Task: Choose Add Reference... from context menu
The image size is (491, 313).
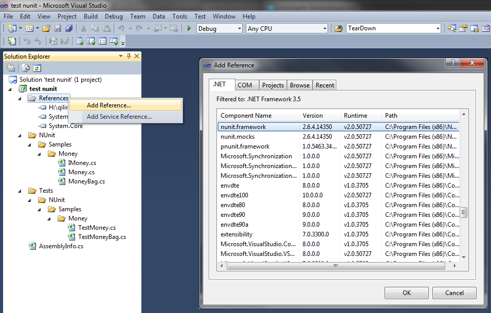Action: 125,105
